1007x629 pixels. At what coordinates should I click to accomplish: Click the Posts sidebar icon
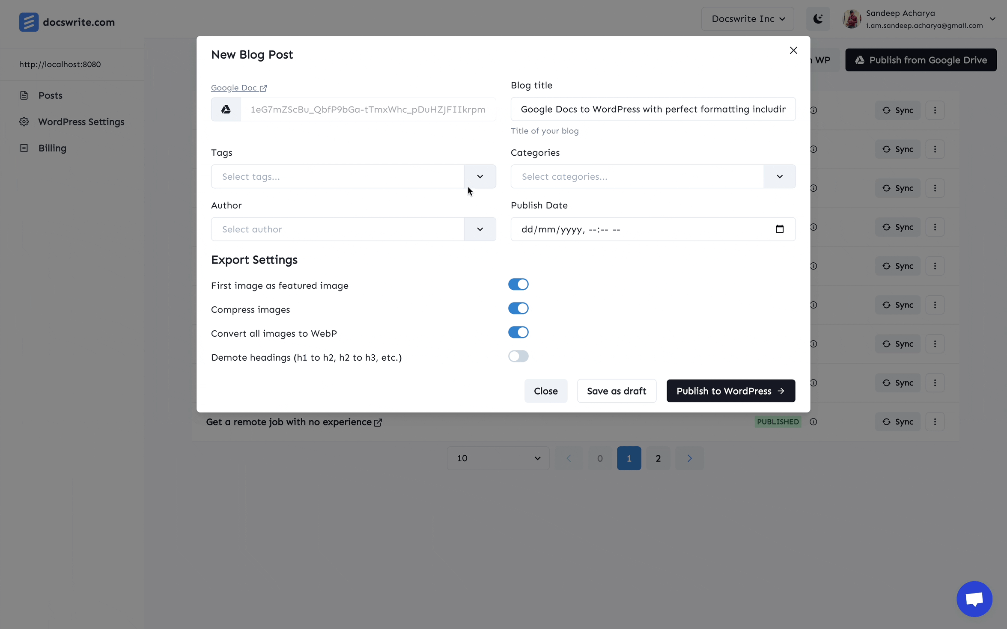click(x=24, y=94)
